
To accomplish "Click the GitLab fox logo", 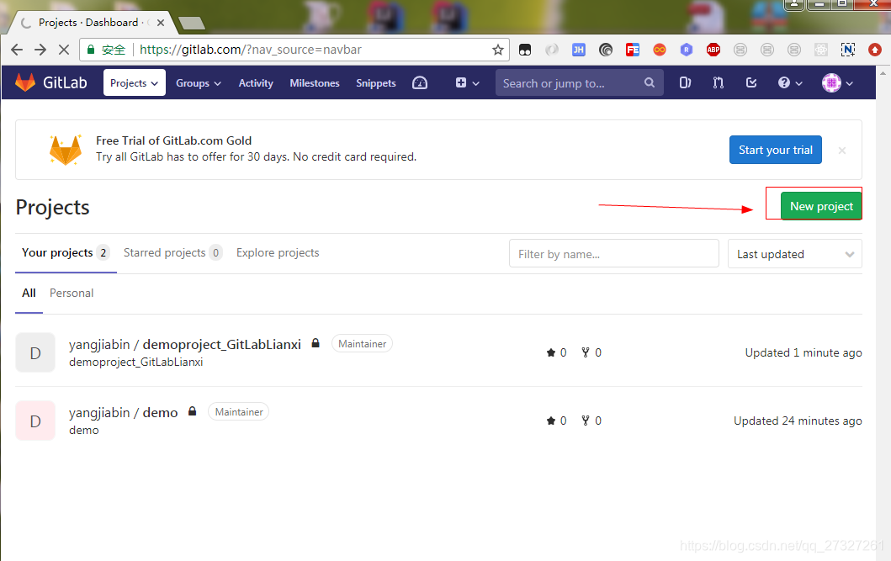I will (x=25, y=83).
